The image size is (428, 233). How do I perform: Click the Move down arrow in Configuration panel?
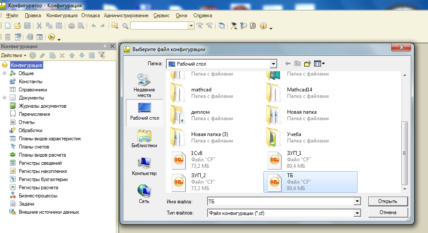pyautogui.click(x=82, y=55)
